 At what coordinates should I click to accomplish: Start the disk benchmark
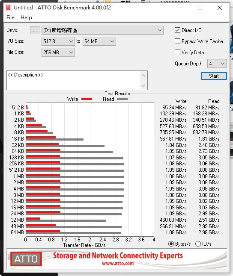[x=214, y=76]
